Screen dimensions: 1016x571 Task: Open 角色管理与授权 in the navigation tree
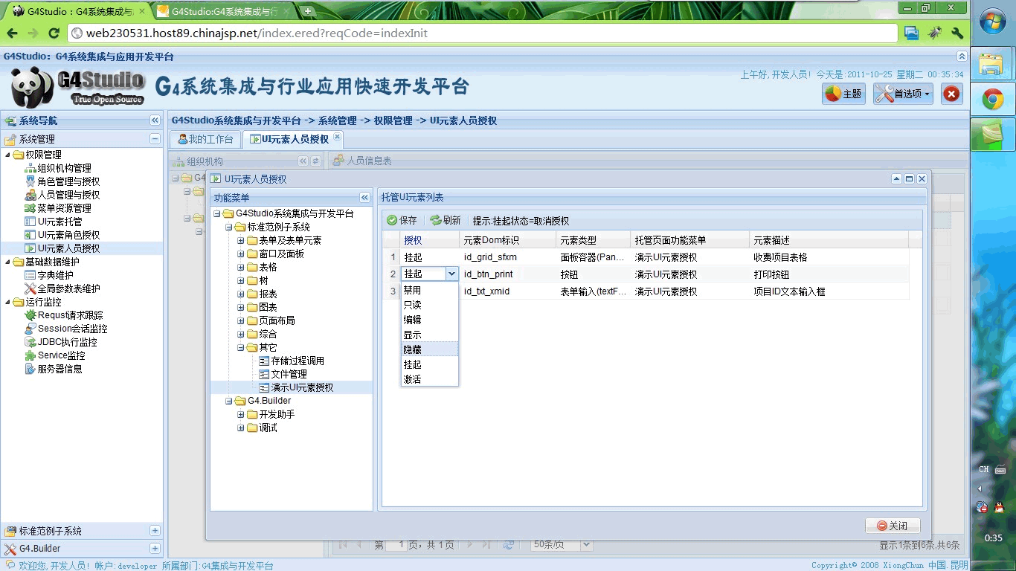pyautogui.click(x=68, y=181)
